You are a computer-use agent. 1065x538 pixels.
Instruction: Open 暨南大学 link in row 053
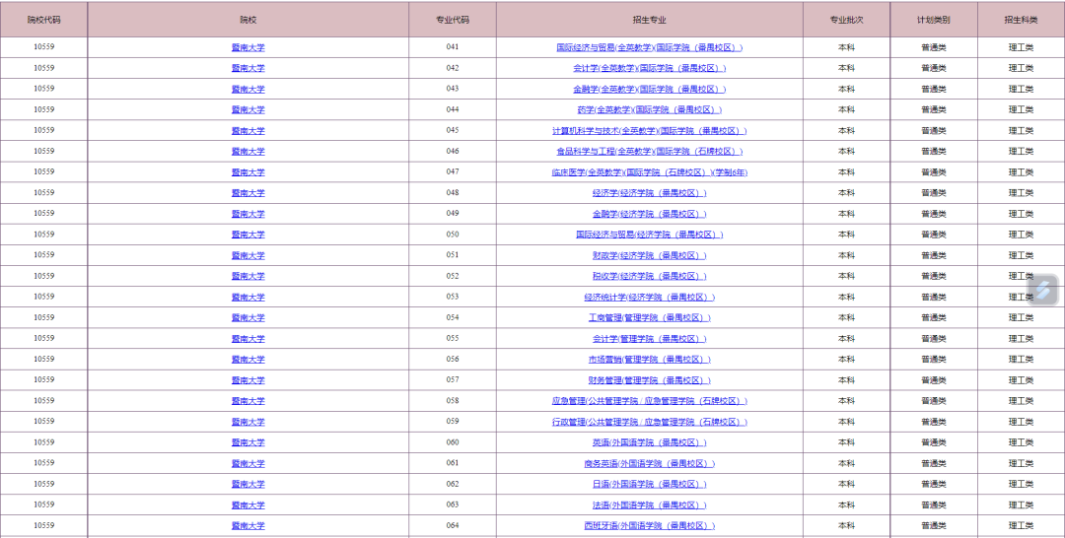click(x=248, y=298)
